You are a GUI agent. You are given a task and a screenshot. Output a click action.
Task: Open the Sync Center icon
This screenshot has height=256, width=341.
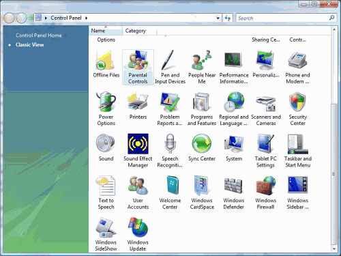pos(202,143)
